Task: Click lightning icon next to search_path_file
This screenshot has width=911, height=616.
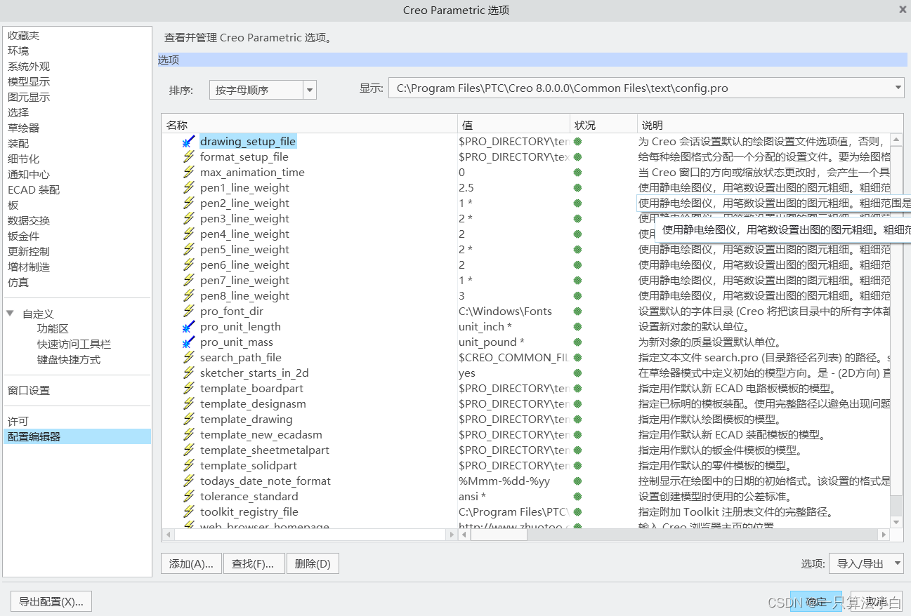Action: [188, 358]
